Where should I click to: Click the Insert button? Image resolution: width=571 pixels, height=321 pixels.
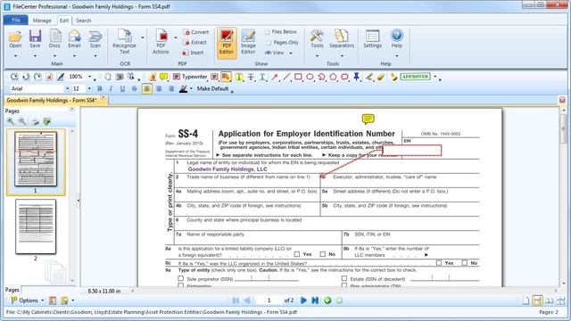coord(194,53)
